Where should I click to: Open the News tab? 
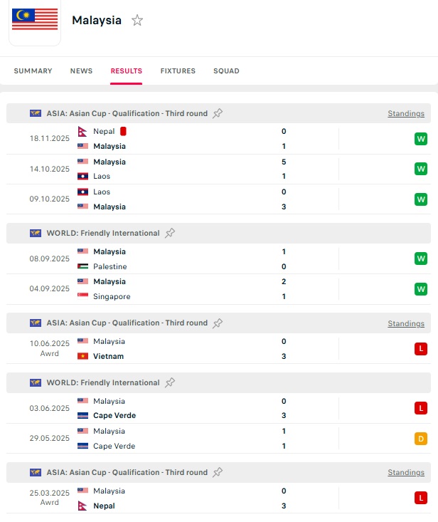pos(81,71)
